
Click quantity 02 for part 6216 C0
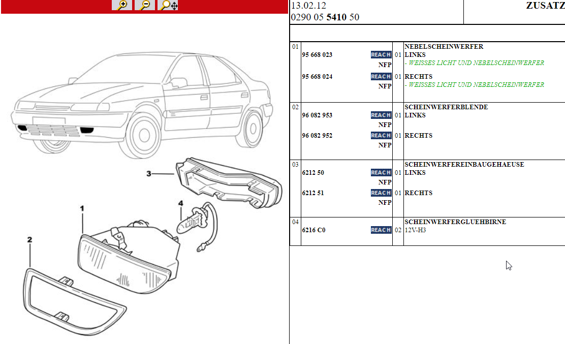pos(398,230)
